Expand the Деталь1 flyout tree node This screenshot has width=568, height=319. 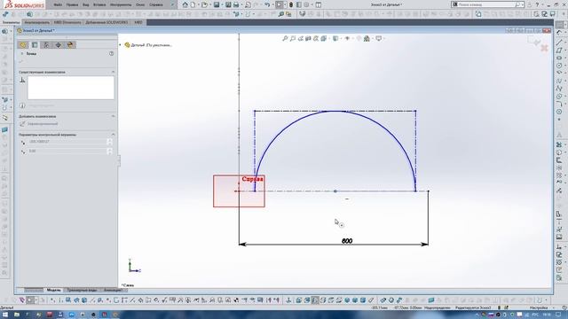pyautogui.click(x=121, y=45)
